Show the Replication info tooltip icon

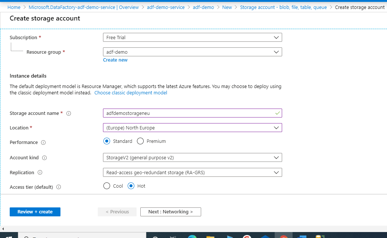coord(40,173)
